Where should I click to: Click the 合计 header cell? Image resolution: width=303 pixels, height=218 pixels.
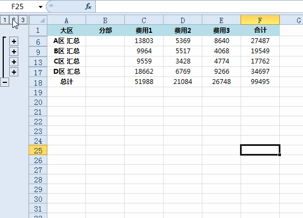[260, 30]
